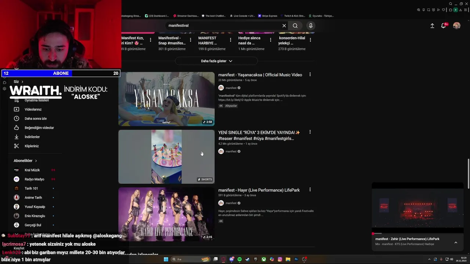Click the browser snapshot capture icon
470x264 pixels.
(x=429, y=10)
